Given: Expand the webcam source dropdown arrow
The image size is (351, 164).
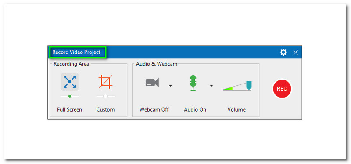Looking at the screenshot, I should (x=171, y=86).
